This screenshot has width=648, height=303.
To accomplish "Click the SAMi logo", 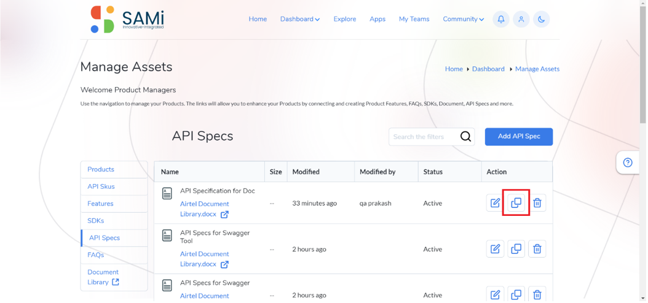I will 127,20.
